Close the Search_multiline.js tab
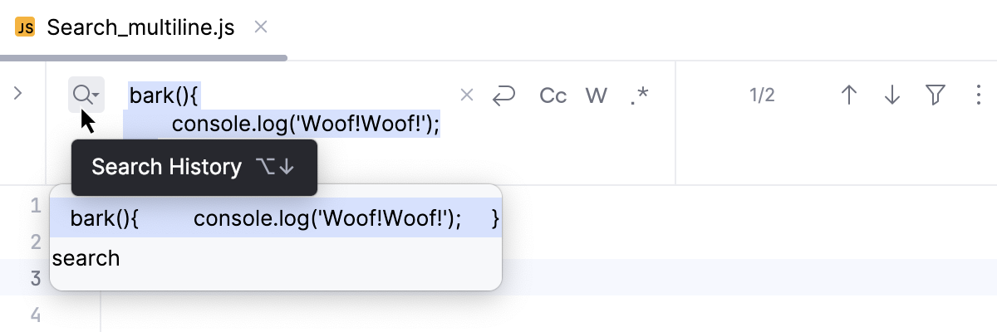 [x=260, y=27]
